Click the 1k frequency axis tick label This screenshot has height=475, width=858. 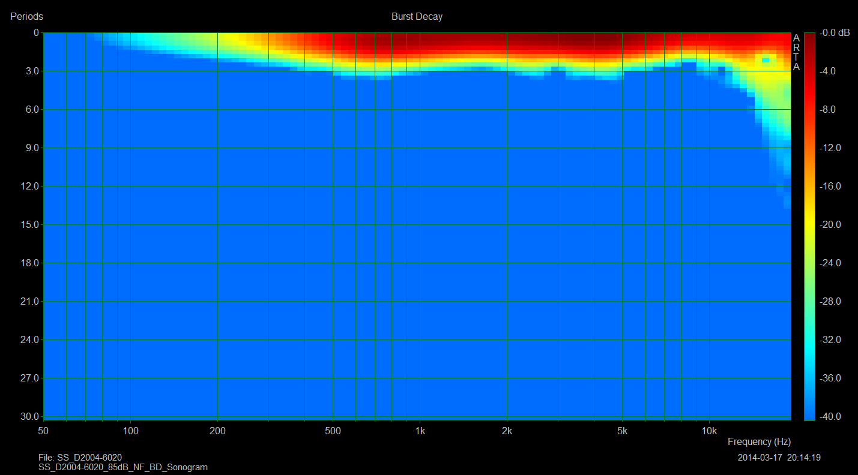point(420,431)
